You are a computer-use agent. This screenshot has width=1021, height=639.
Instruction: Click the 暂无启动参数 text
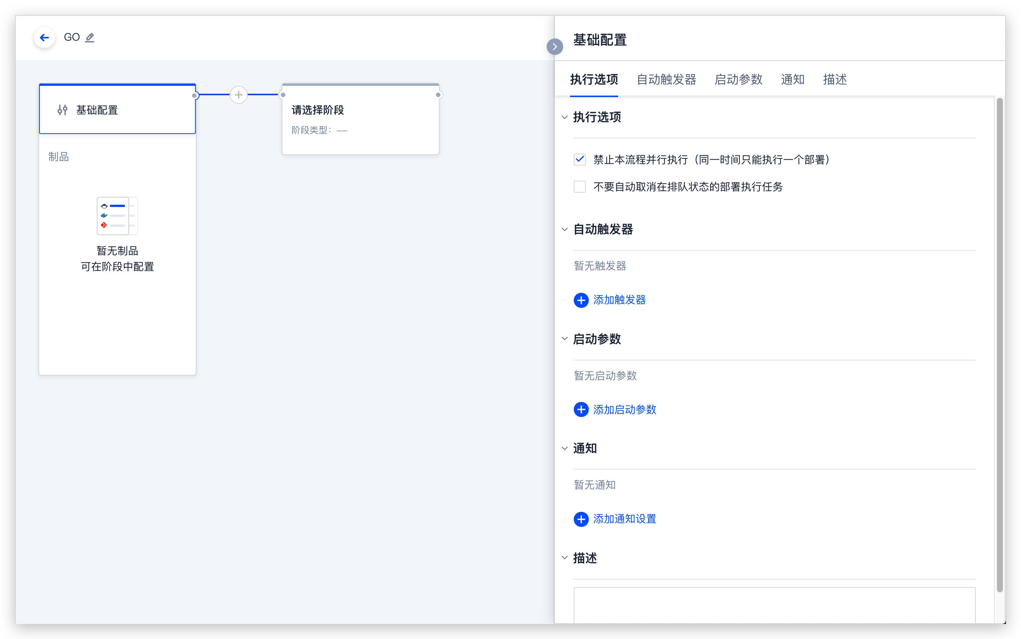click(605, 376)
